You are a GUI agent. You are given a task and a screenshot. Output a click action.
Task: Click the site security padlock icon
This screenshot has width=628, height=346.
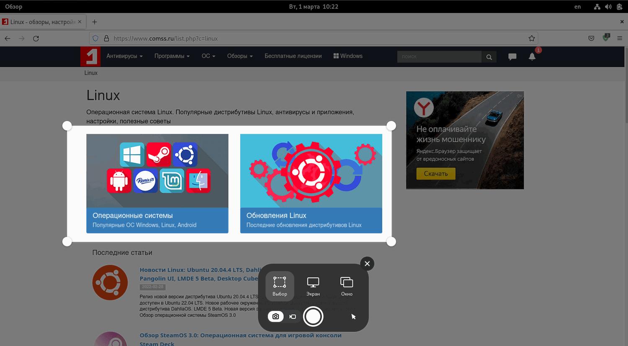tap(106, 38)
